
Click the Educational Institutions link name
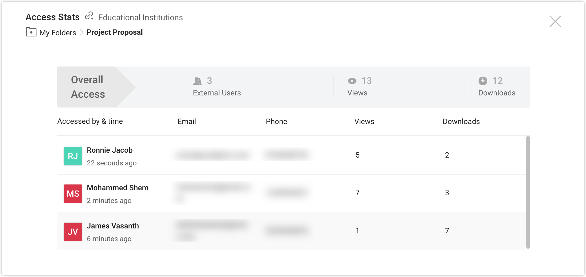(x=140, y=18)
